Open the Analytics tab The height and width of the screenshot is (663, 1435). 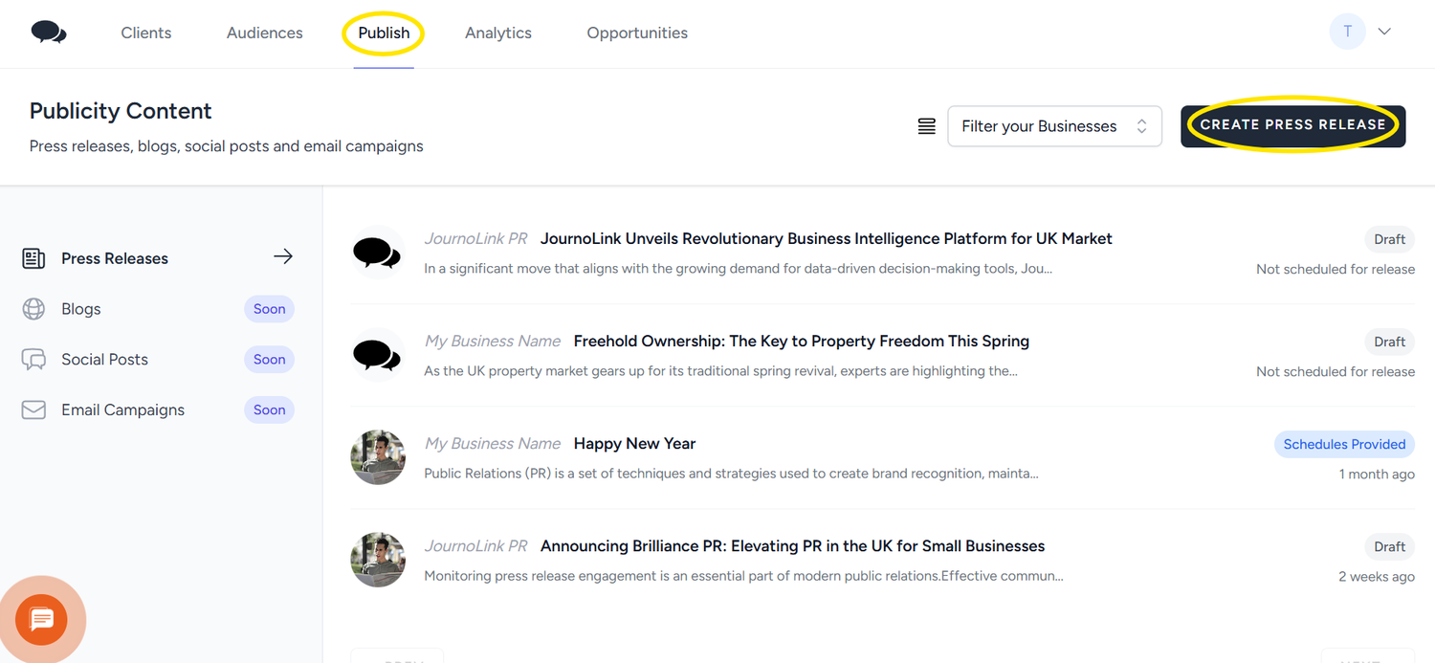[x=498, y=33]
